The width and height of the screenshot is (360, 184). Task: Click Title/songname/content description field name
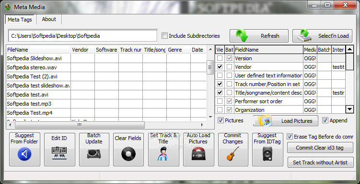268,93
